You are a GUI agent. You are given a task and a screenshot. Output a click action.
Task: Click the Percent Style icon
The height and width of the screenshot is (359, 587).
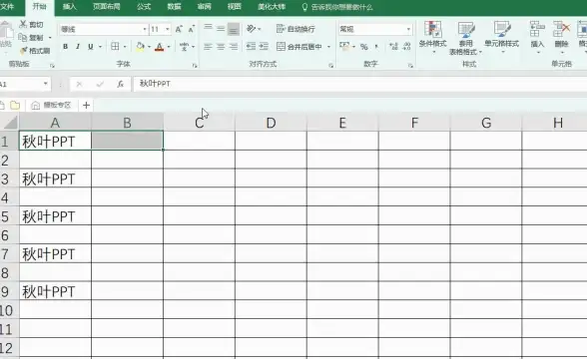tap(363, 47)
